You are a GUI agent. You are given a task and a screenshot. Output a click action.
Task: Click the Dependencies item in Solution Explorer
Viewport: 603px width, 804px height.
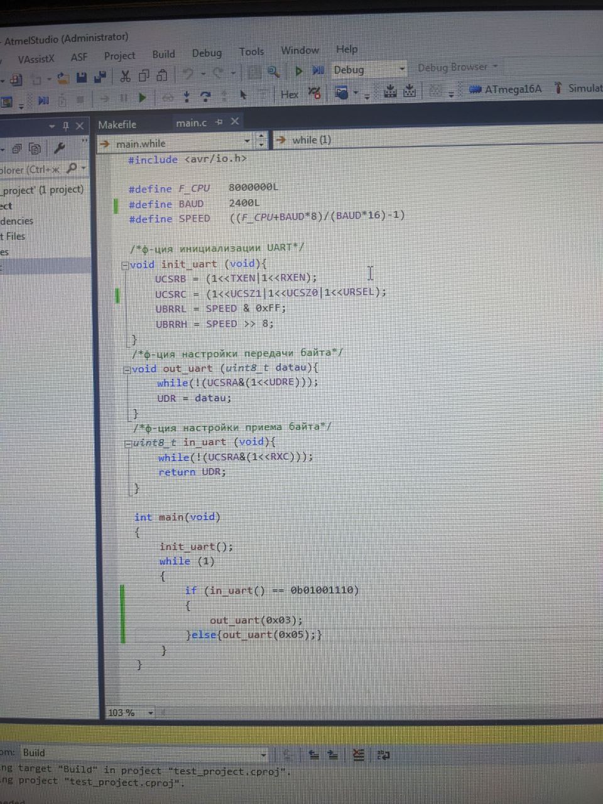[17, 221]
